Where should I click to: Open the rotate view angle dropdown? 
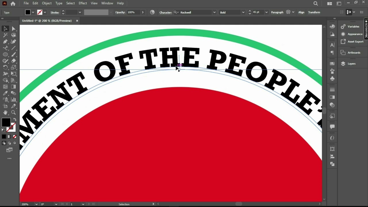click(x=56, y=204)
